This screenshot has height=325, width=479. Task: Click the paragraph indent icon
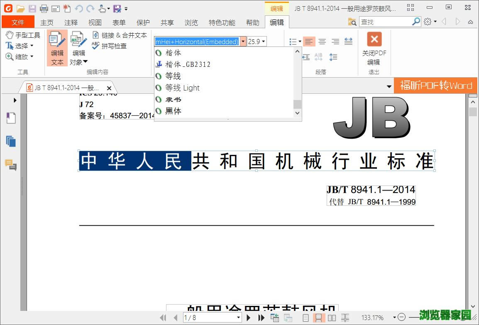[x=306, y=57]
